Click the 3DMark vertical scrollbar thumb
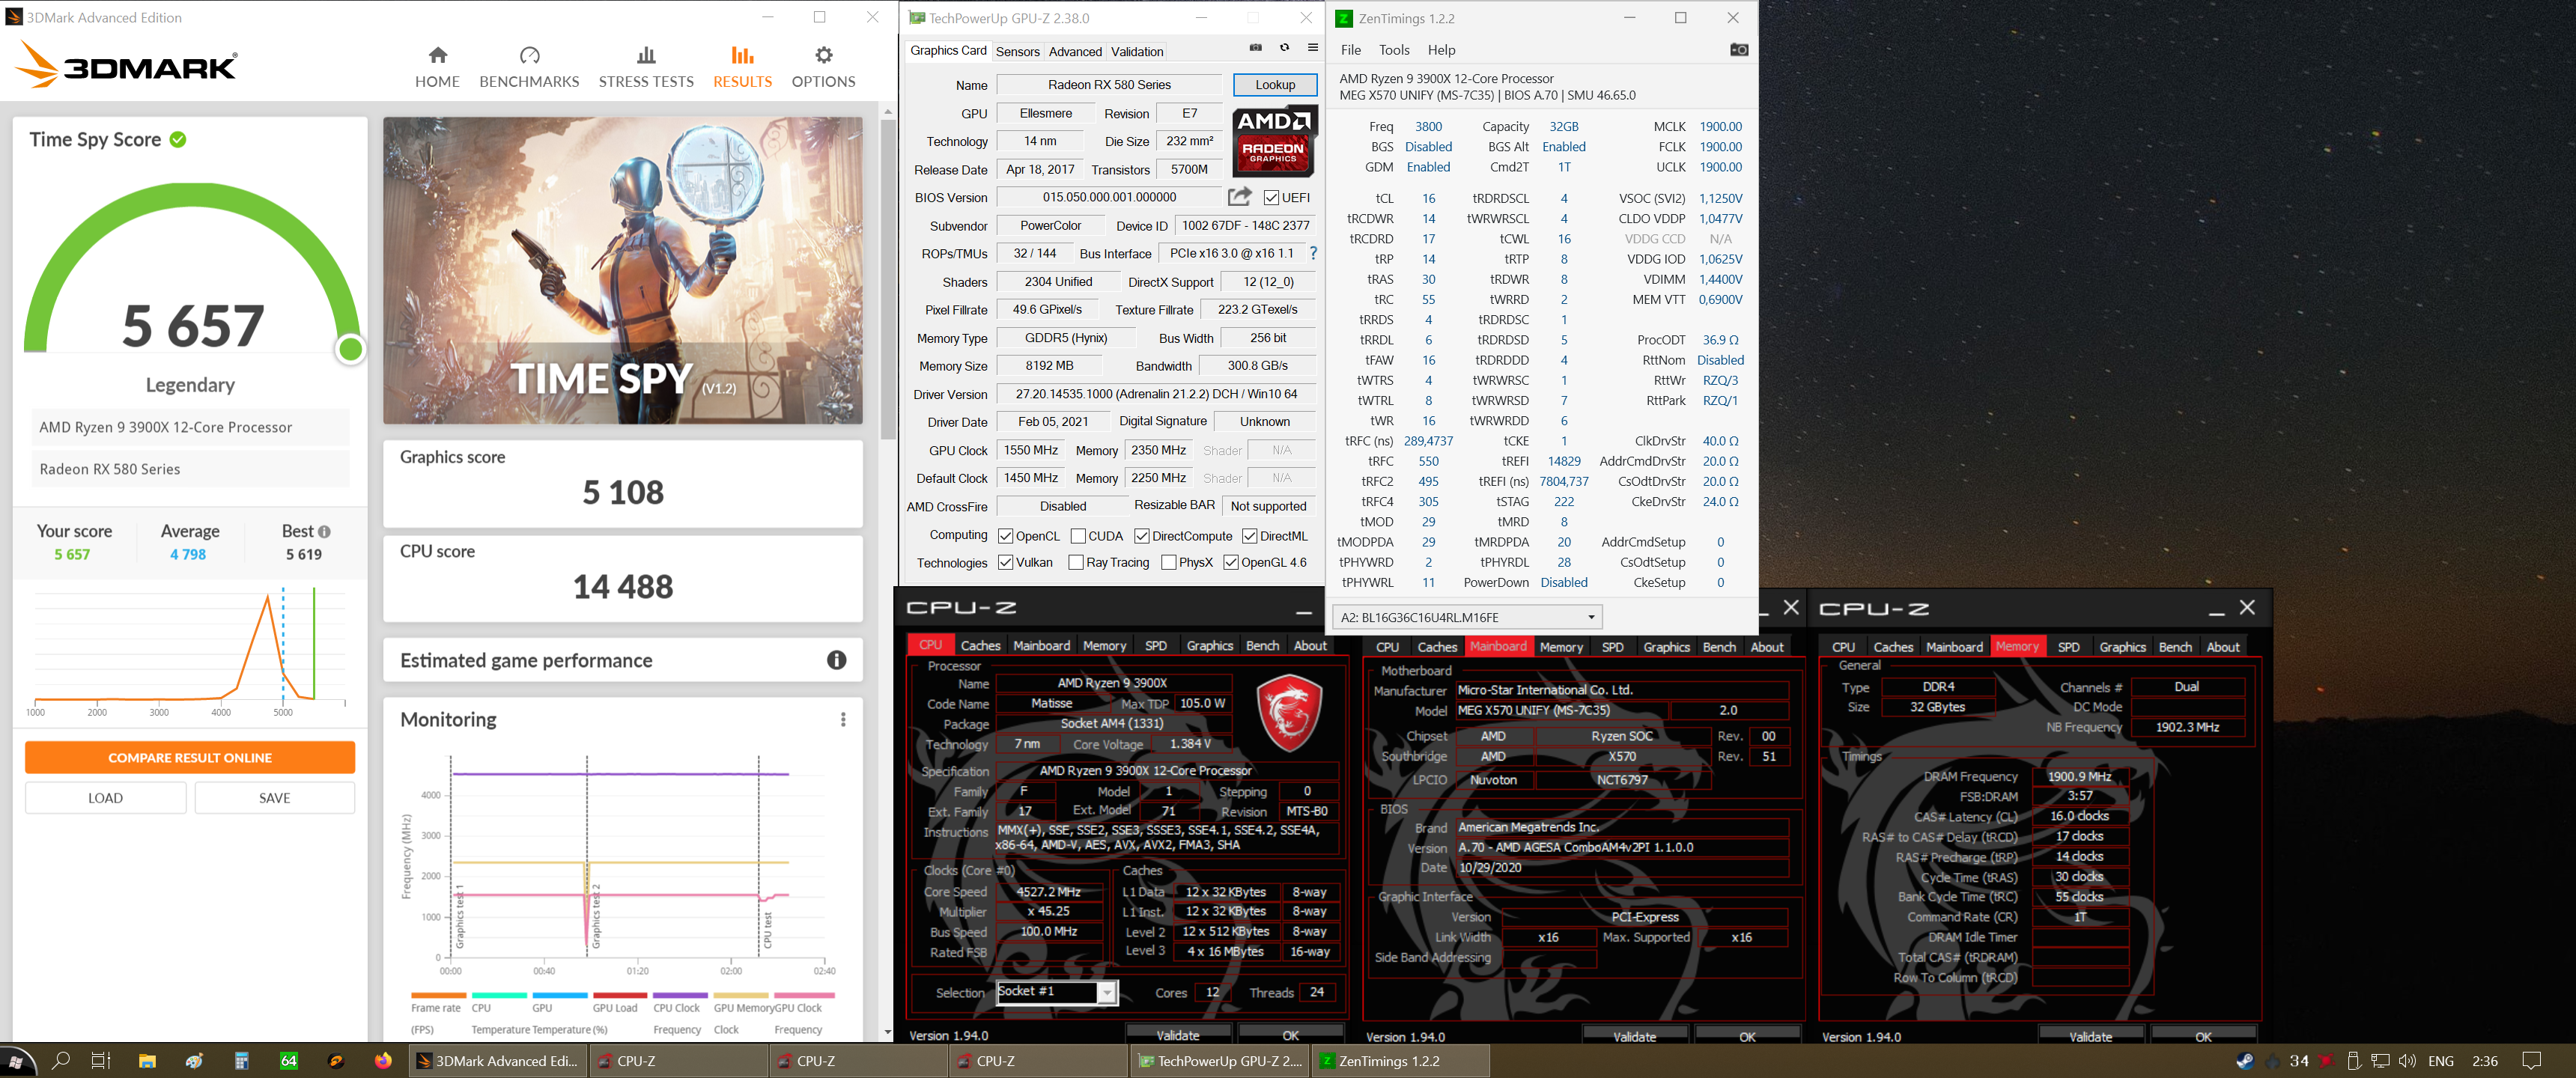The image size is (2576, 1078). [x=888, y=280]
